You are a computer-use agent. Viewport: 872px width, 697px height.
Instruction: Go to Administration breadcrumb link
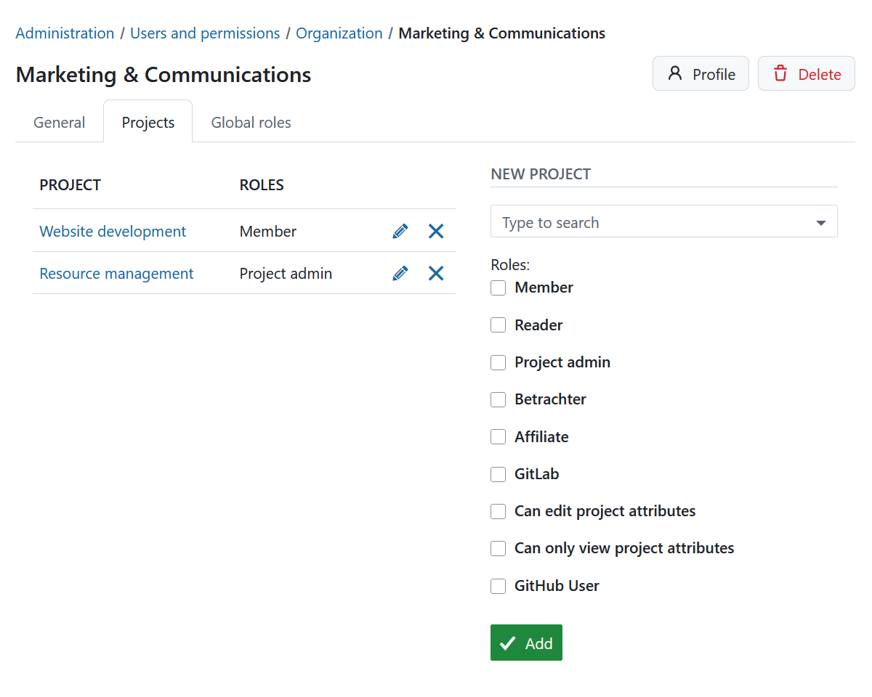point(65,33)
